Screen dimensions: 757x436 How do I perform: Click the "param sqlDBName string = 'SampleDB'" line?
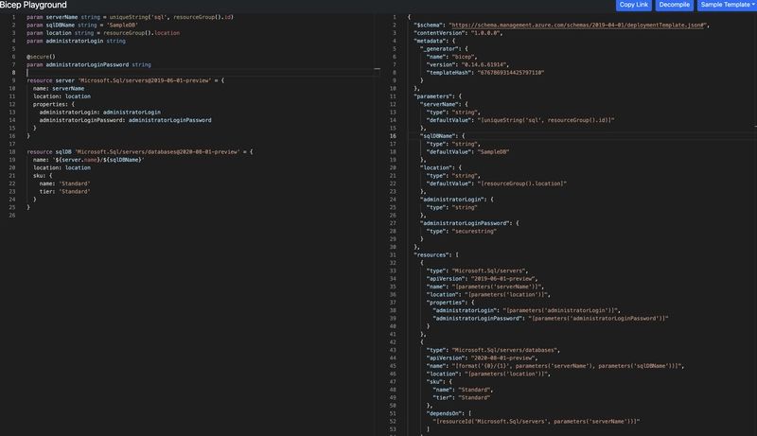pos(82,26)
